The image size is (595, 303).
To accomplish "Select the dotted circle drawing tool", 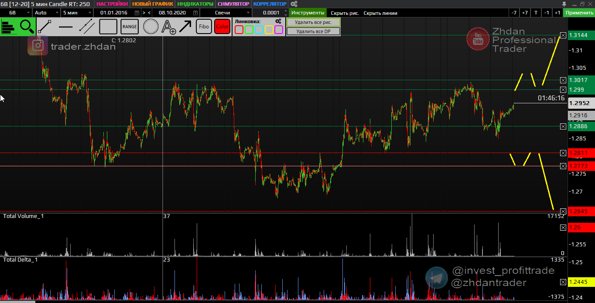I will [x=151, y=27].
